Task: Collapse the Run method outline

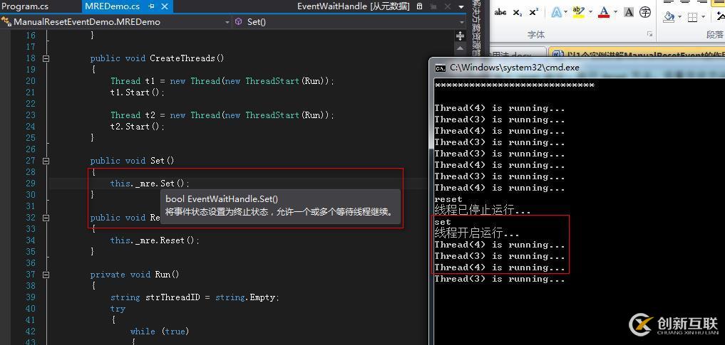Action: (x=46, y=275)
